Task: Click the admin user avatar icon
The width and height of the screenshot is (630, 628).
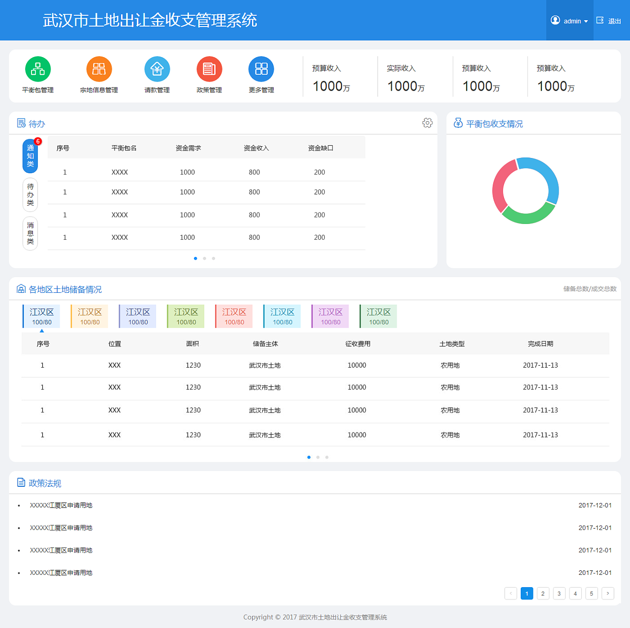Action: 555,21
